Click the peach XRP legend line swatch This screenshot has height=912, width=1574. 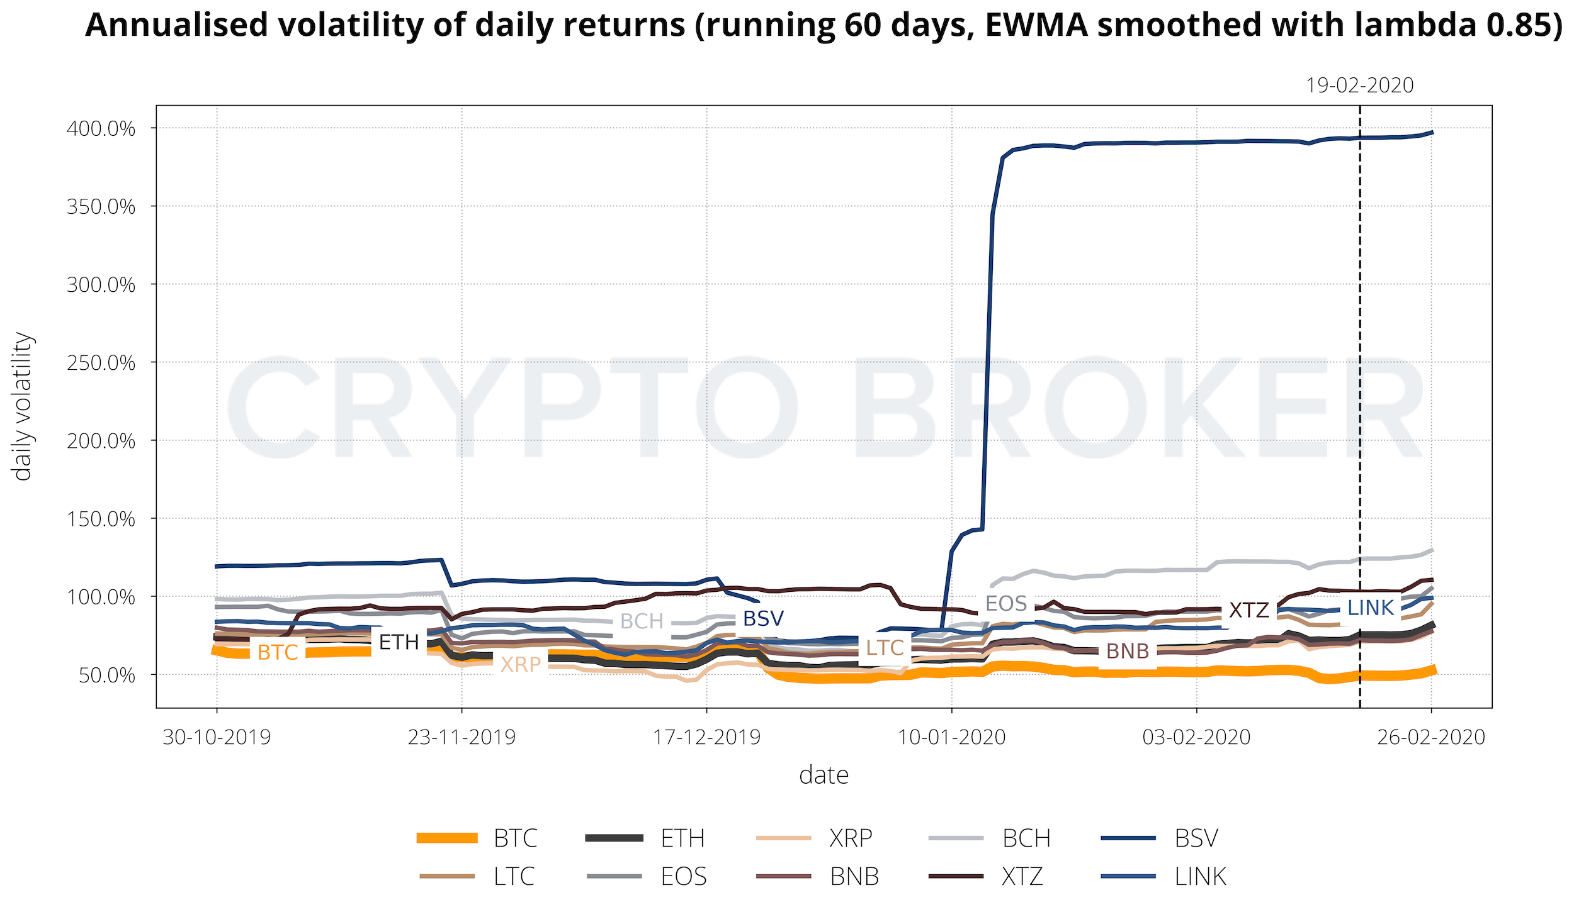783,838
